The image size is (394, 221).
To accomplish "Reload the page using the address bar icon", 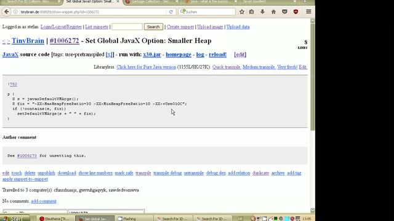I will (x=171, y=12).
